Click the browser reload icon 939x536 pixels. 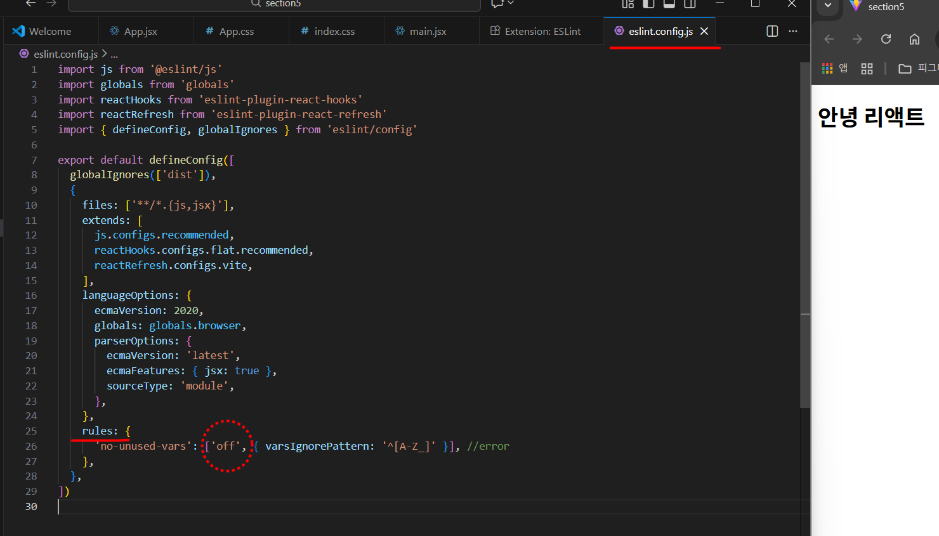click(886, 39)
